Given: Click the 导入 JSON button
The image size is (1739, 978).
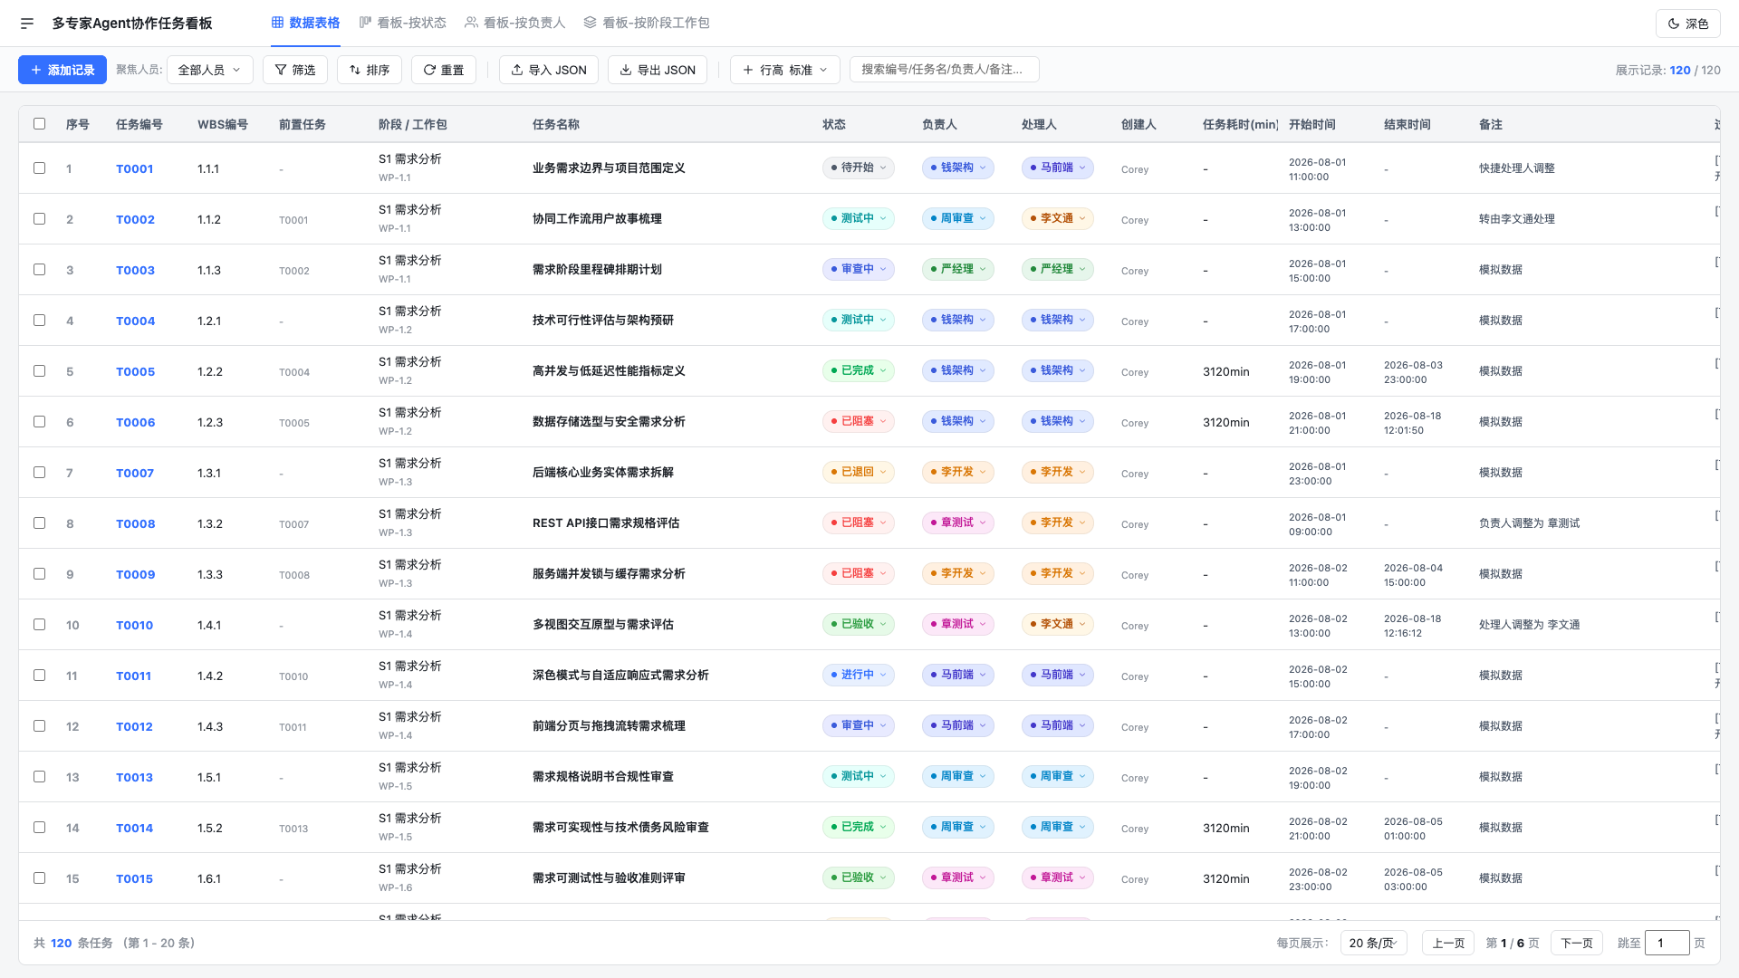Looking at the screenshot, I should click(x=549, y=70).
